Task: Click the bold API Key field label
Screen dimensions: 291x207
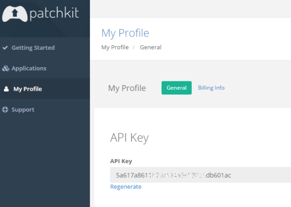Action: pyautogui.click(x=121, y=161)
